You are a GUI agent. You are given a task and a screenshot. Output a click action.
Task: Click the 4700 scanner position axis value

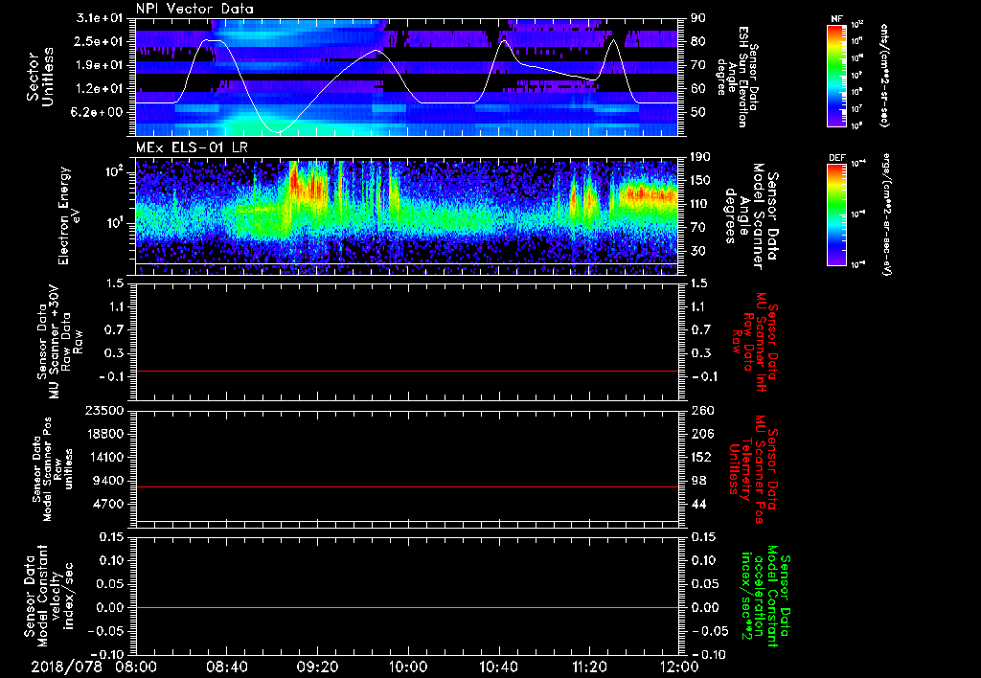coord(108,504)
